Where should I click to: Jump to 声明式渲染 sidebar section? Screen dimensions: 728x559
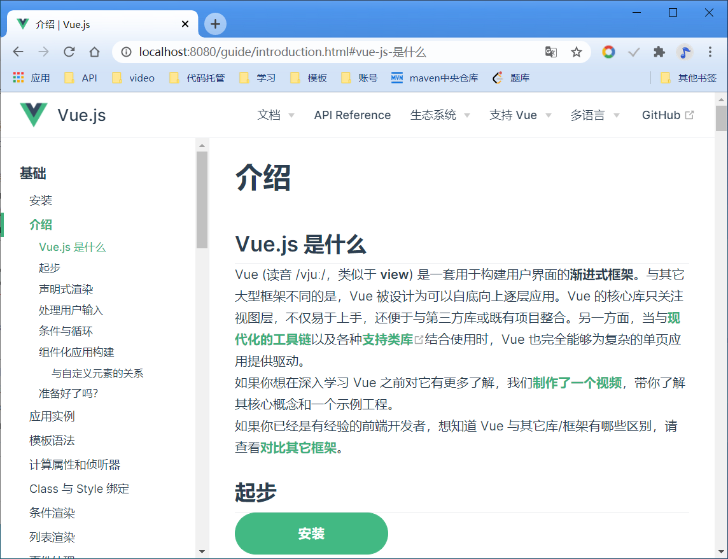coord(66,289)
